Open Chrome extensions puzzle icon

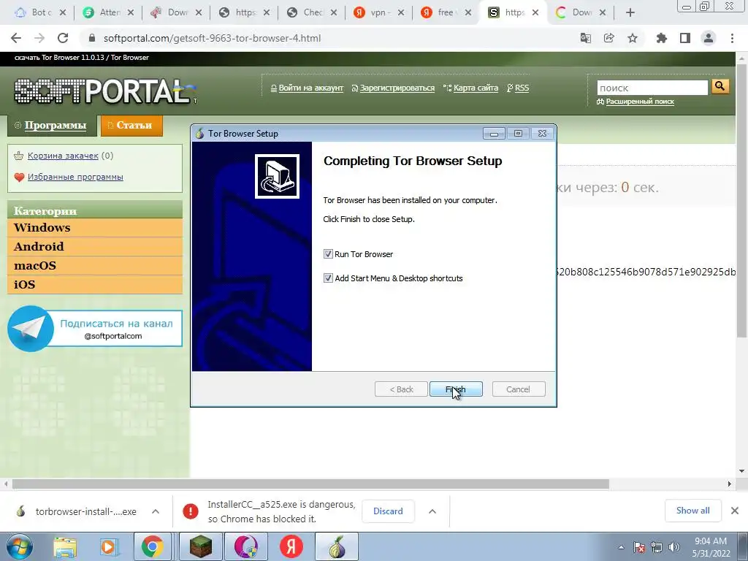[x=661, y=38]
